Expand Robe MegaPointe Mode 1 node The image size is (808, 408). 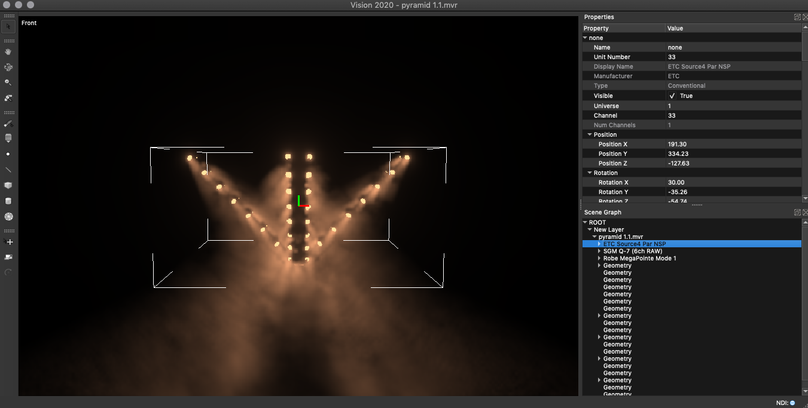599,259
